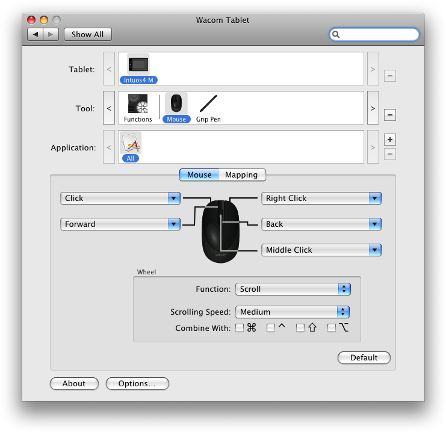Focus the preferences search field
The image size is (446, 432).
click(x=374, y=34)
